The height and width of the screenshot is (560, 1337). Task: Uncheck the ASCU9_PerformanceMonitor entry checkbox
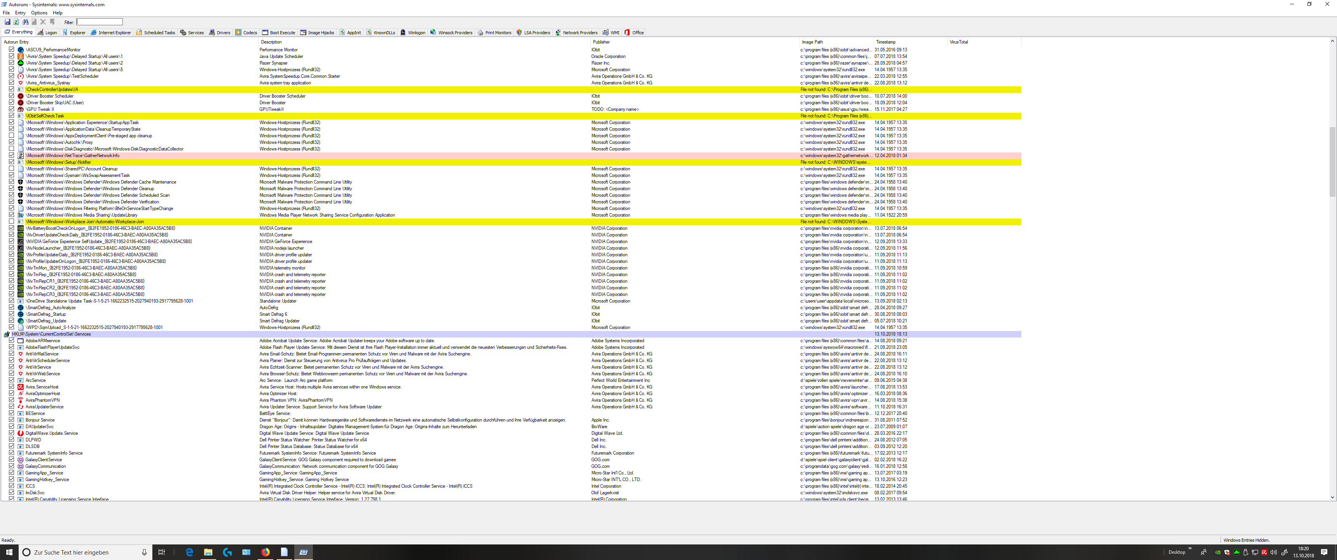tap(11, 49)
